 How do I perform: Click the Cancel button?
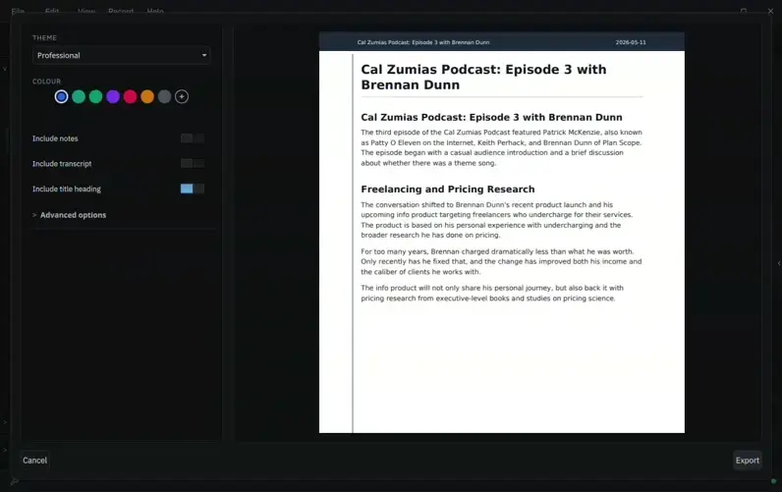[35, 461]
